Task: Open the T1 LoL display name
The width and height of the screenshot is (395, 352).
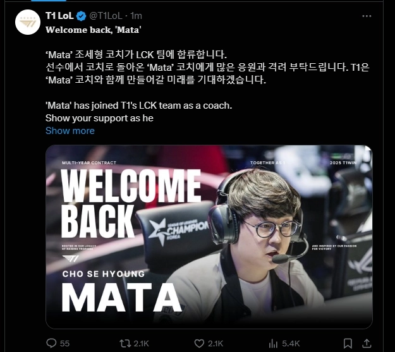Action: pyautogui.click(x=59, y=16)
